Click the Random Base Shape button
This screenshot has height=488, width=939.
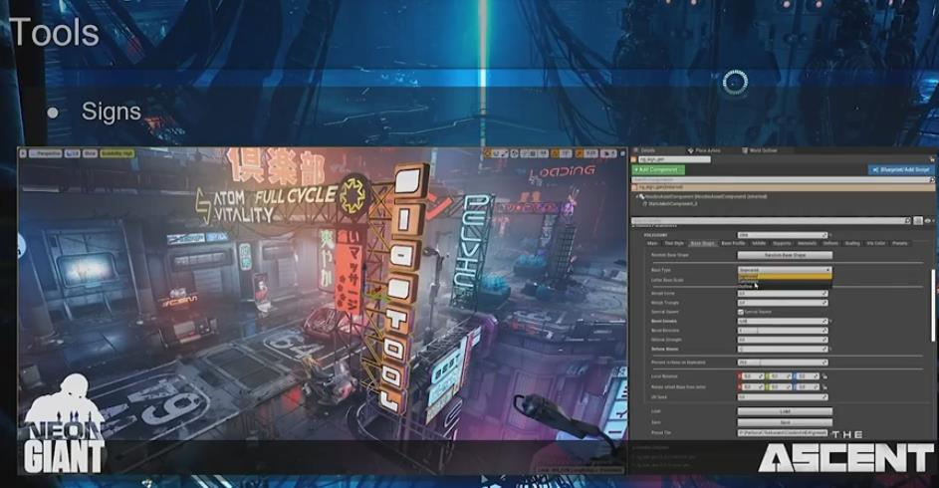pyautogui.click(x=785, y=255)
